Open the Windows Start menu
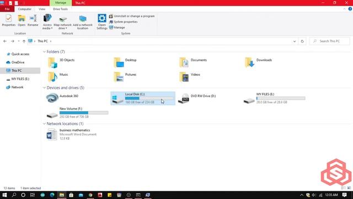353x199 pixels. pyautogui.click(x=4, y=195)
